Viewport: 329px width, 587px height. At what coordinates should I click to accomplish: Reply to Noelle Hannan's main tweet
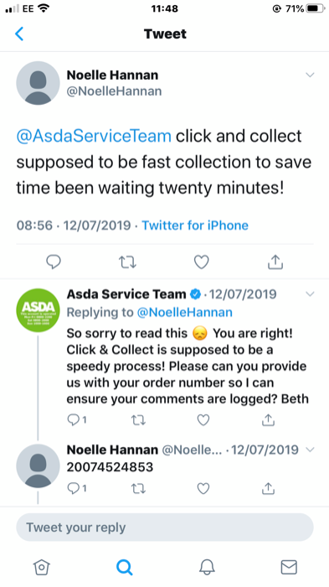[54, 262]
